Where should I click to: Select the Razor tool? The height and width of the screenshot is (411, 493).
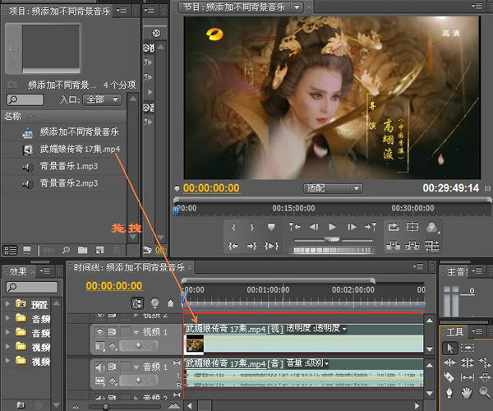tap(449, 377)
